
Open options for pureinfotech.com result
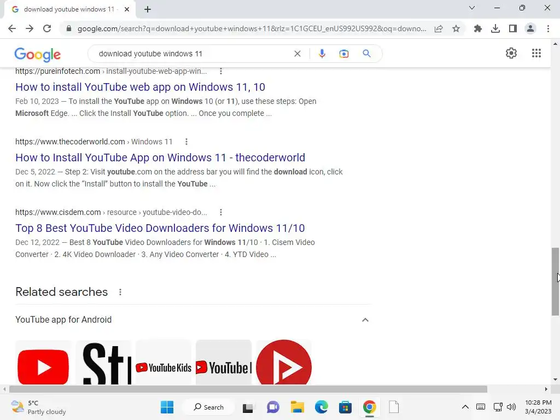221,71
